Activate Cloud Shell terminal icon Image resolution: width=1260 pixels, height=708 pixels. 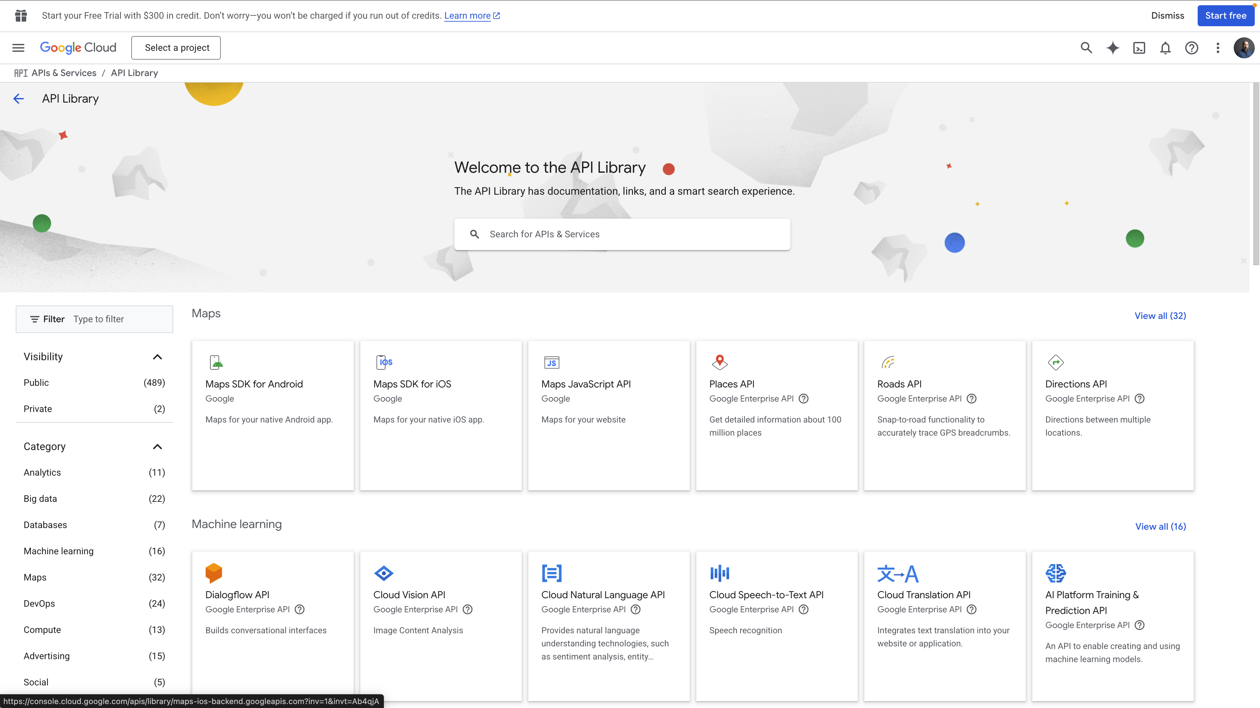(x=1139, y=48)
